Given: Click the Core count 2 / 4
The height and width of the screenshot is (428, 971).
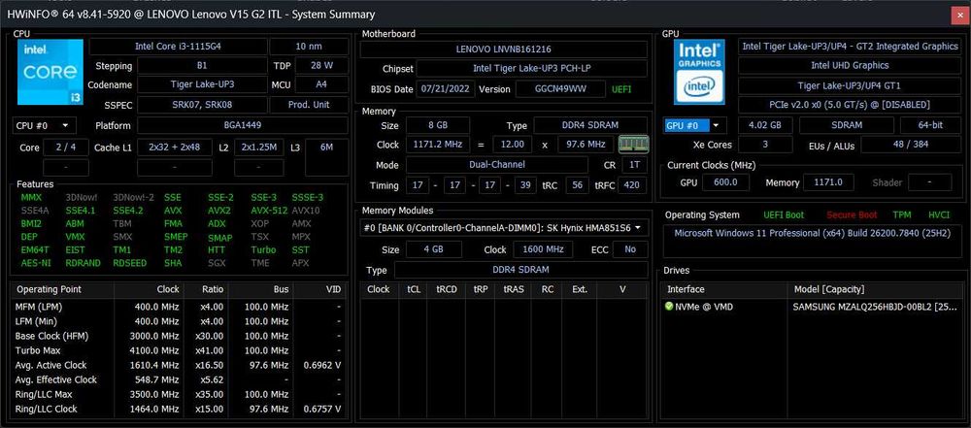Looking at the screenshot, I should (x=66, y=148).
